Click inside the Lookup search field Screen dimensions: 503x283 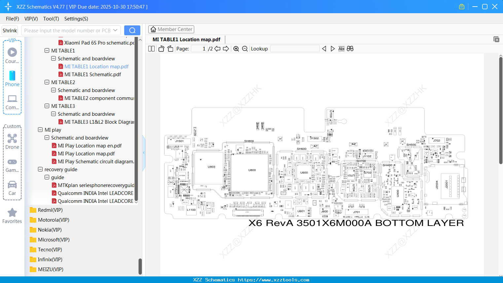(294, 48)
